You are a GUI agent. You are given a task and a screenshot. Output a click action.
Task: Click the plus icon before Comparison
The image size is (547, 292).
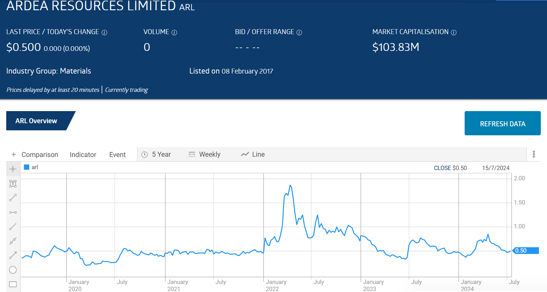coord(14,155)
